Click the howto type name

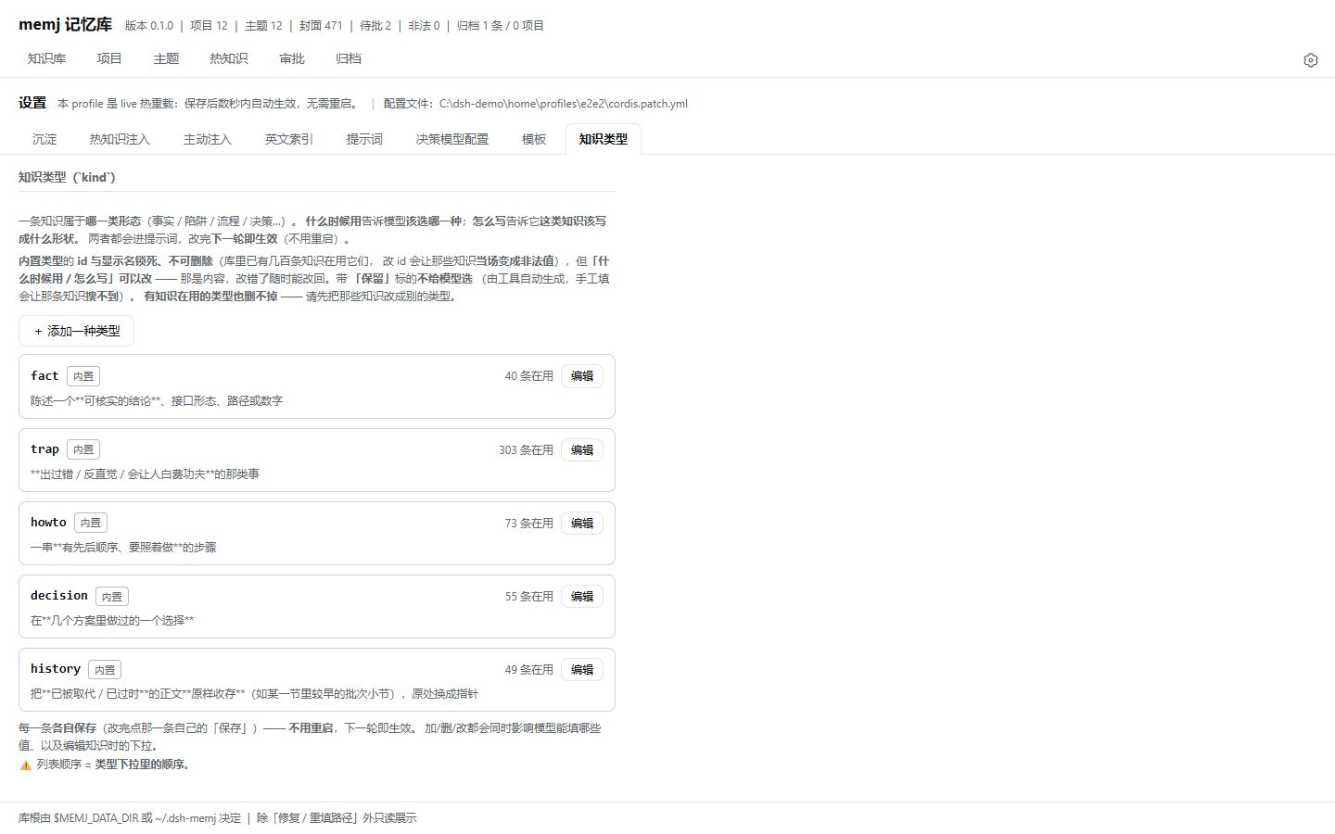click(48, 522)
